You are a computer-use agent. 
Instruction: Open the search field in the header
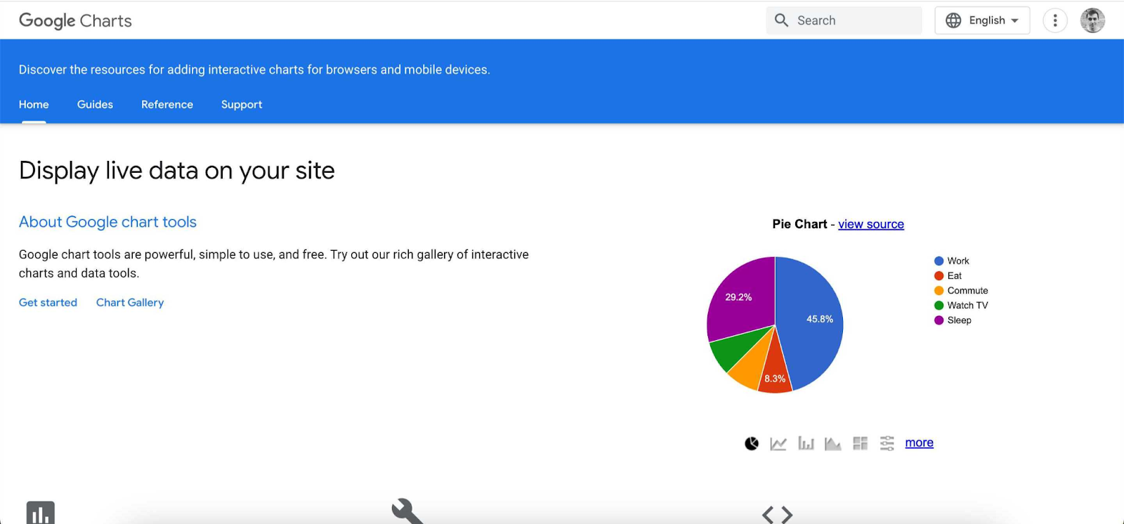click(x=843, y=20)
